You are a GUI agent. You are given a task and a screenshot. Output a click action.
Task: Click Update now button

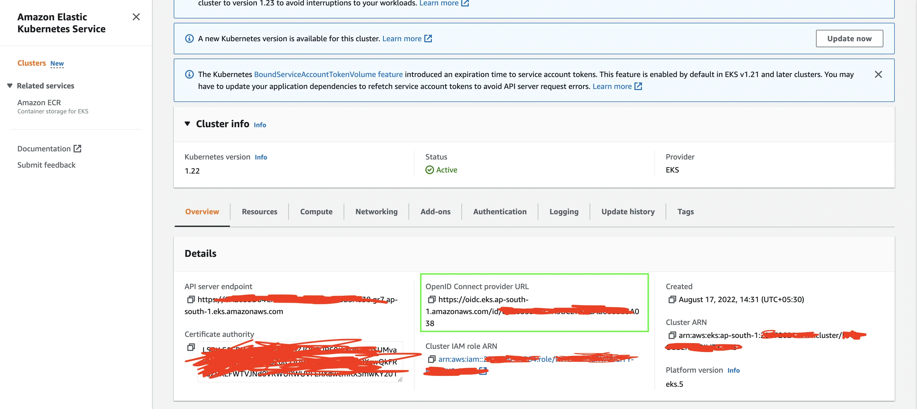[849, 39]
